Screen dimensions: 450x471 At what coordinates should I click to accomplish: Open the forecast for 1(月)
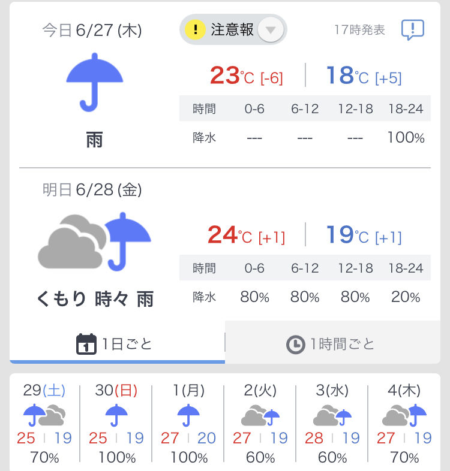[x=188, y=424]
